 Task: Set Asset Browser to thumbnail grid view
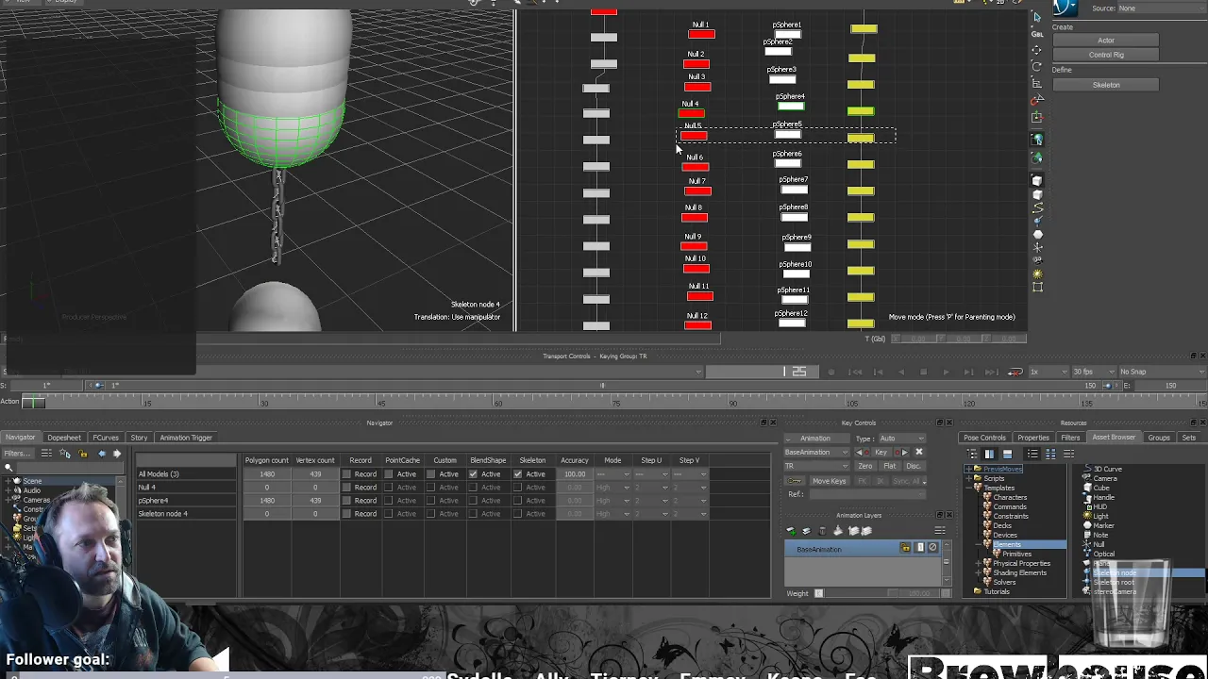(x=1050, y=454)
